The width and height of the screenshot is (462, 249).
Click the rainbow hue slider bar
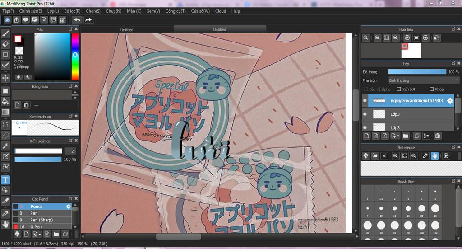[75, 56]
